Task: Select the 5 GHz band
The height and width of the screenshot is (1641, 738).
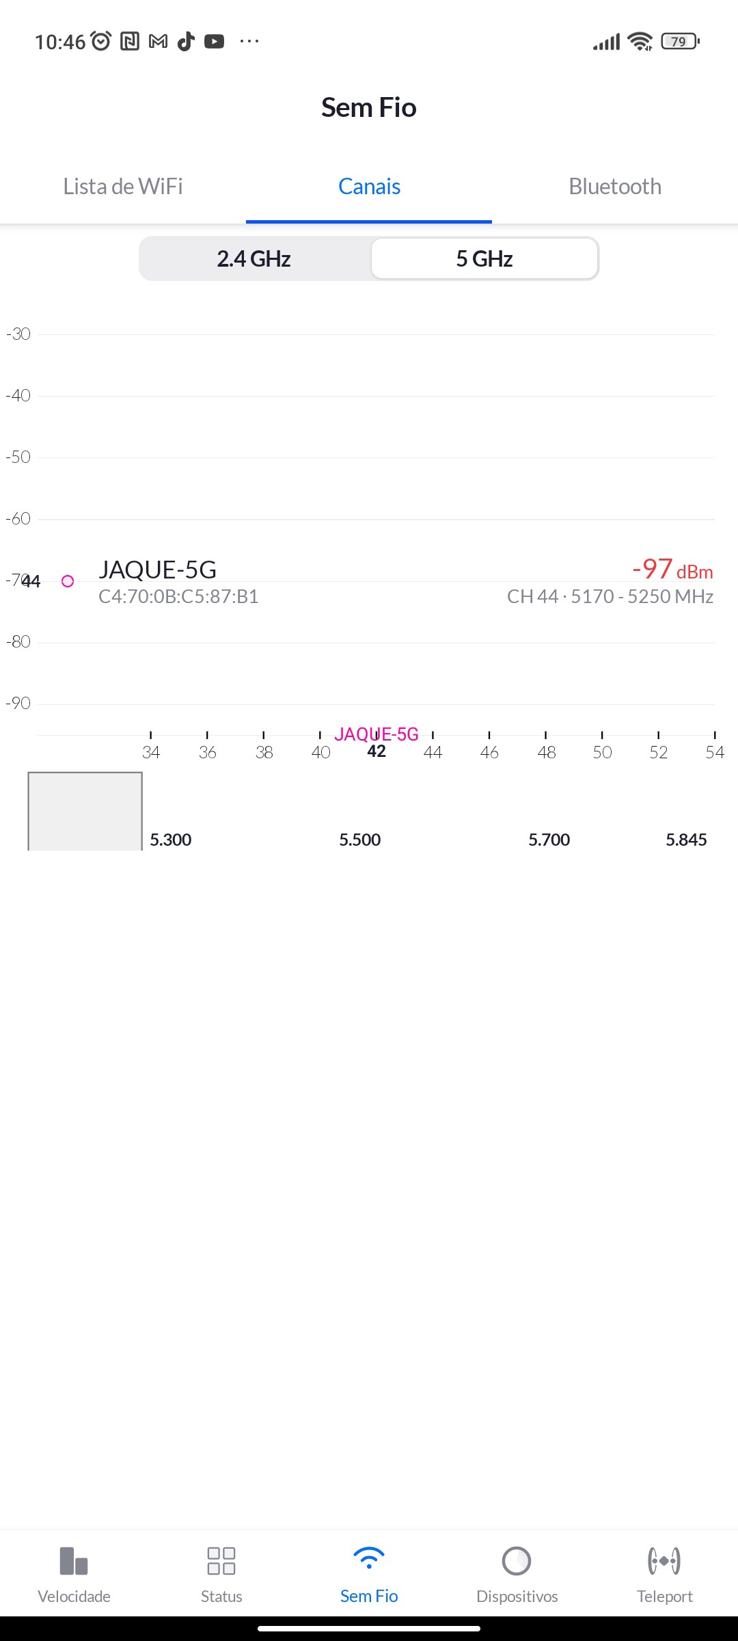Action: tap(484, 258)
